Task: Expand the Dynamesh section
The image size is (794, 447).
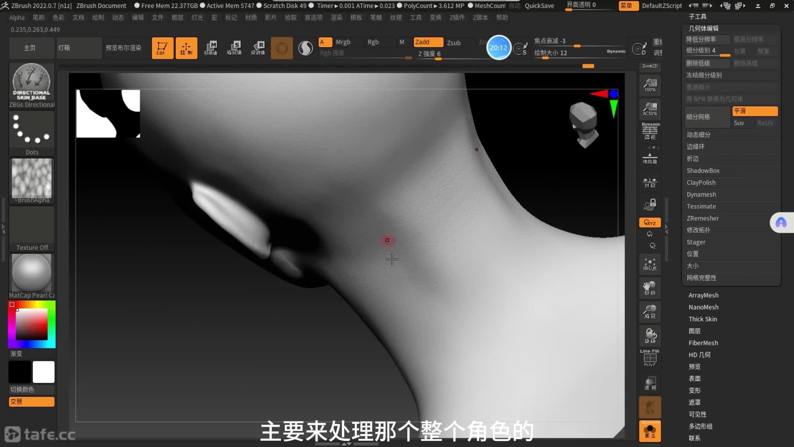Action: pyautogui.click(x=701, y=195)
